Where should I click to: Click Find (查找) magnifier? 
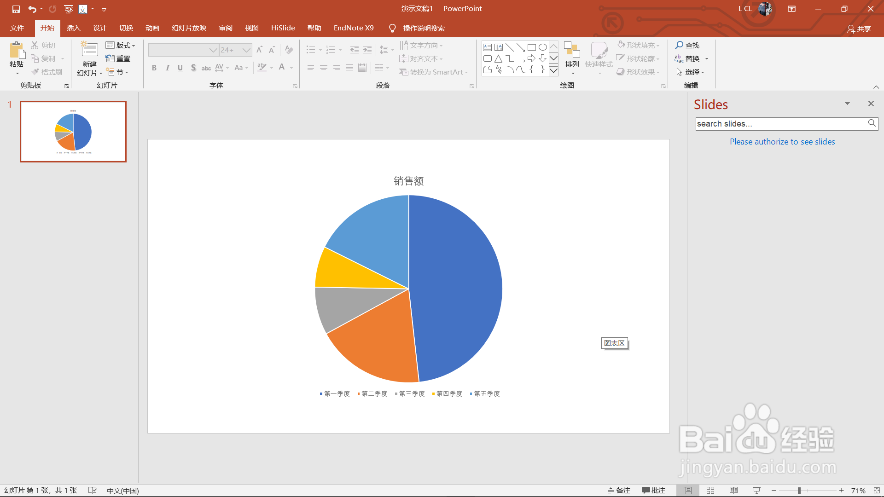pyautogui.click(x=687, y=45)
